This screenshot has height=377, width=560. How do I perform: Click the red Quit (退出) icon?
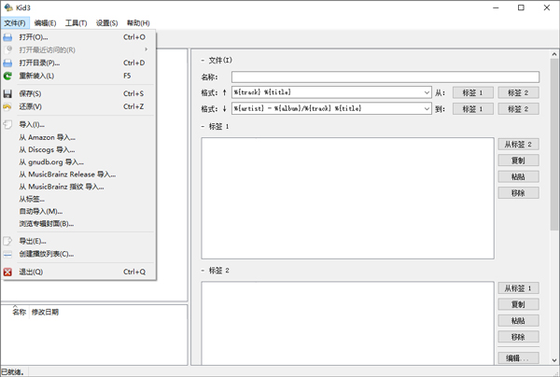(8, 272)
